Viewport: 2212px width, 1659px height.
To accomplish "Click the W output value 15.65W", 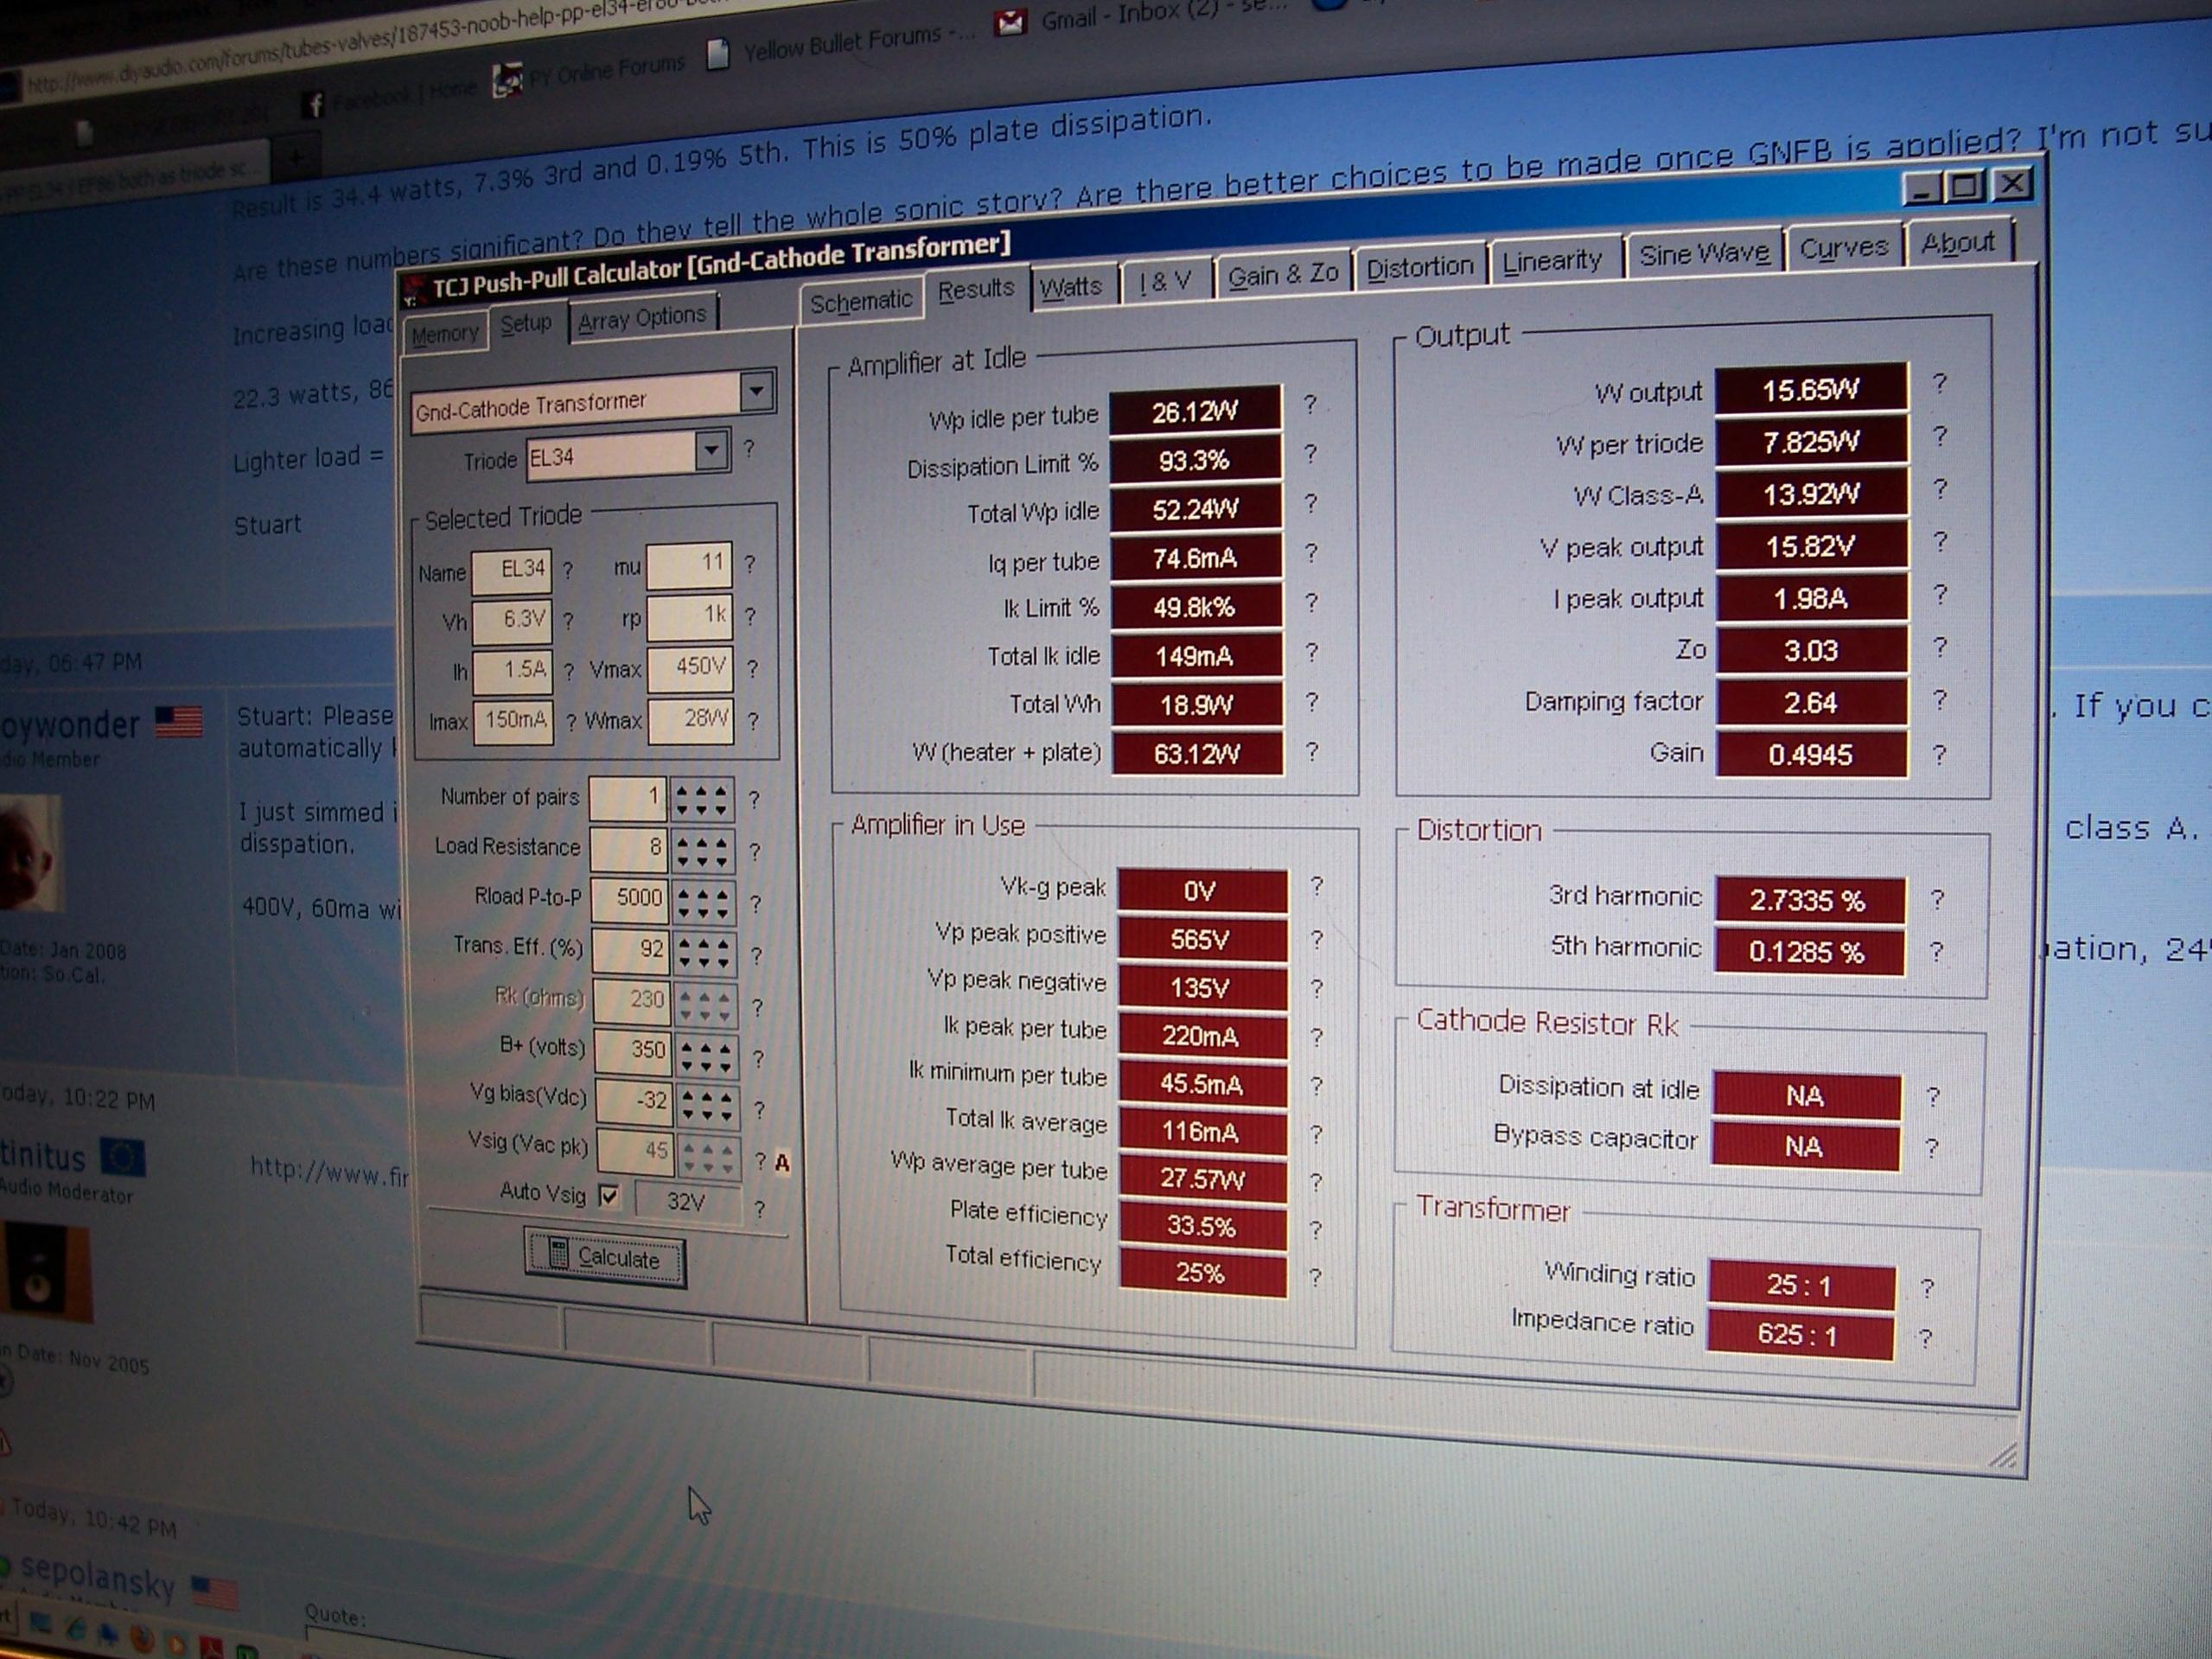I will tap(1810, 389).
